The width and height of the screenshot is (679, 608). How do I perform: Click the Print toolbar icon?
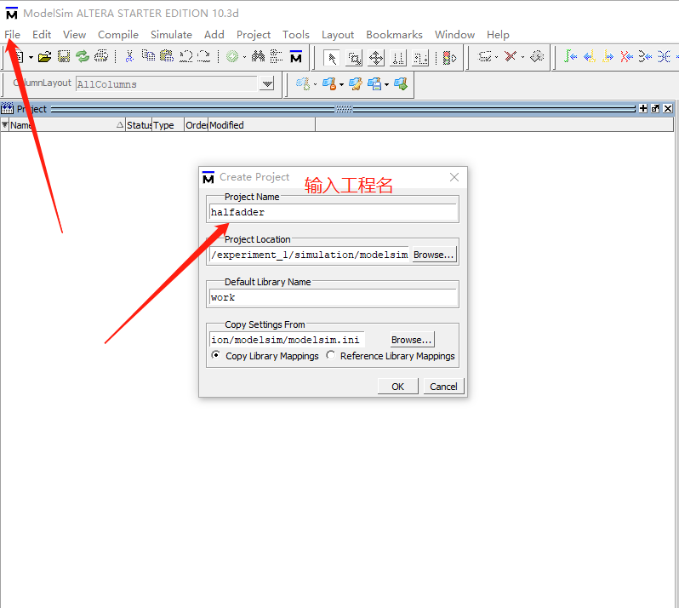pyautogui.click(x=101, y=56)
